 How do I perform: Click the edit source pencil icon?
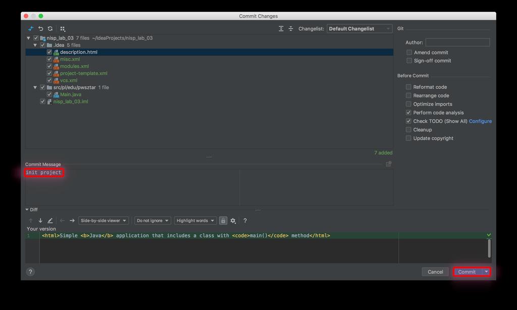(50, 221)
